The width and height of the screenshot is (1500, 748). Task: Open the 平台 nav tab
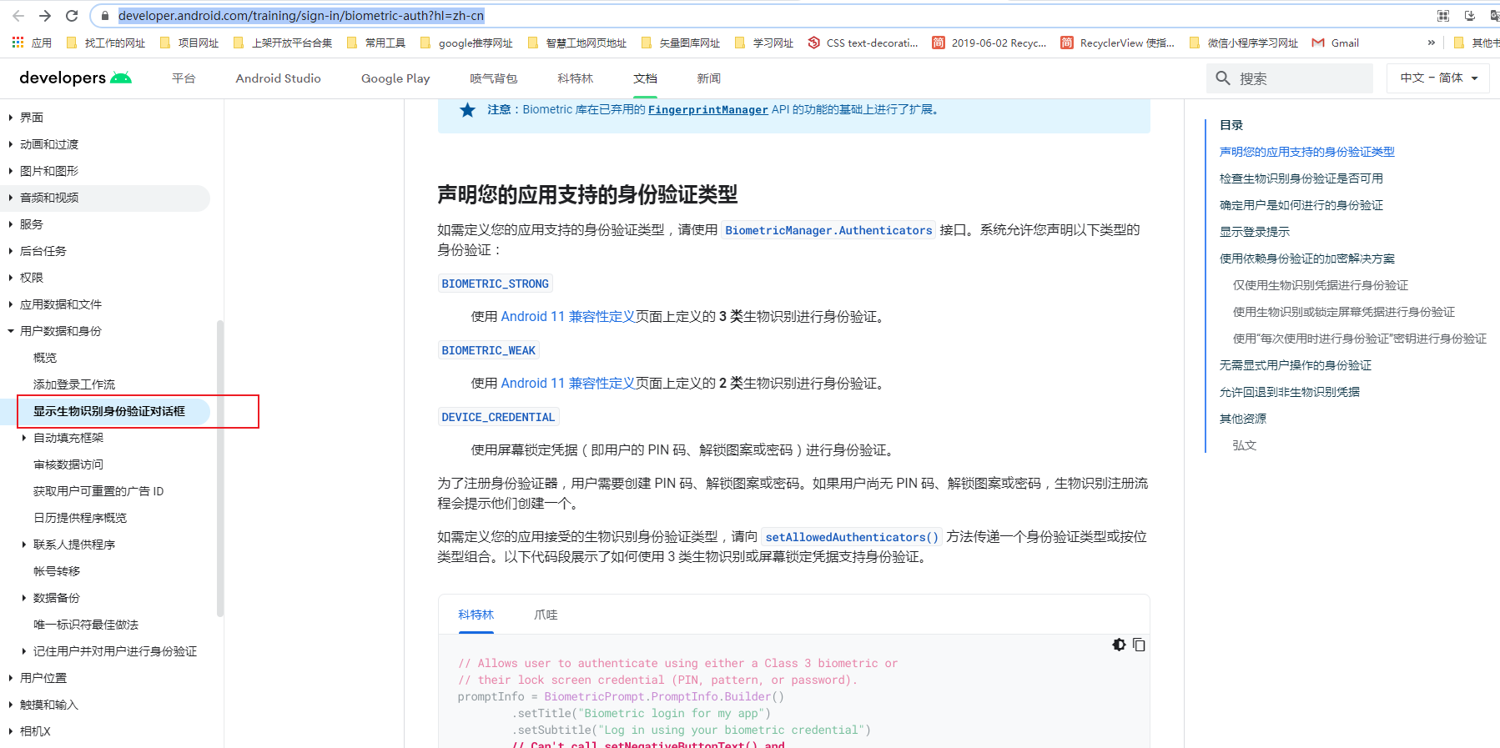(184, 78)
